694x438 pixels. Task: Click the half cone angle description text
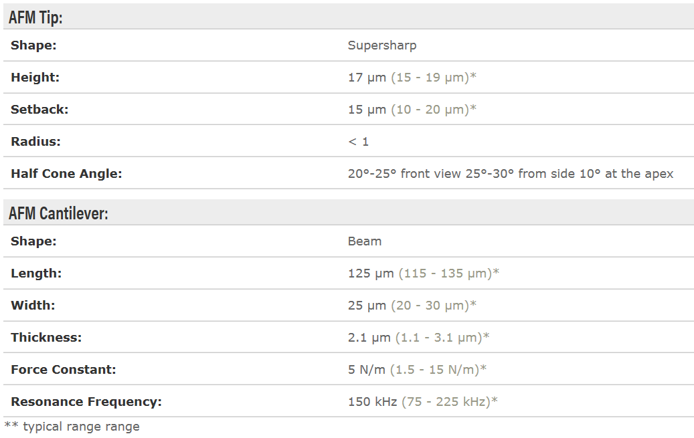(x=510, y=173)
